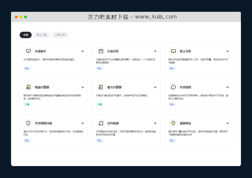Click the 计算 tag on 收益计算器 card
The width and height of the screenshot is (252, 178).
click(x=27, y=104)
